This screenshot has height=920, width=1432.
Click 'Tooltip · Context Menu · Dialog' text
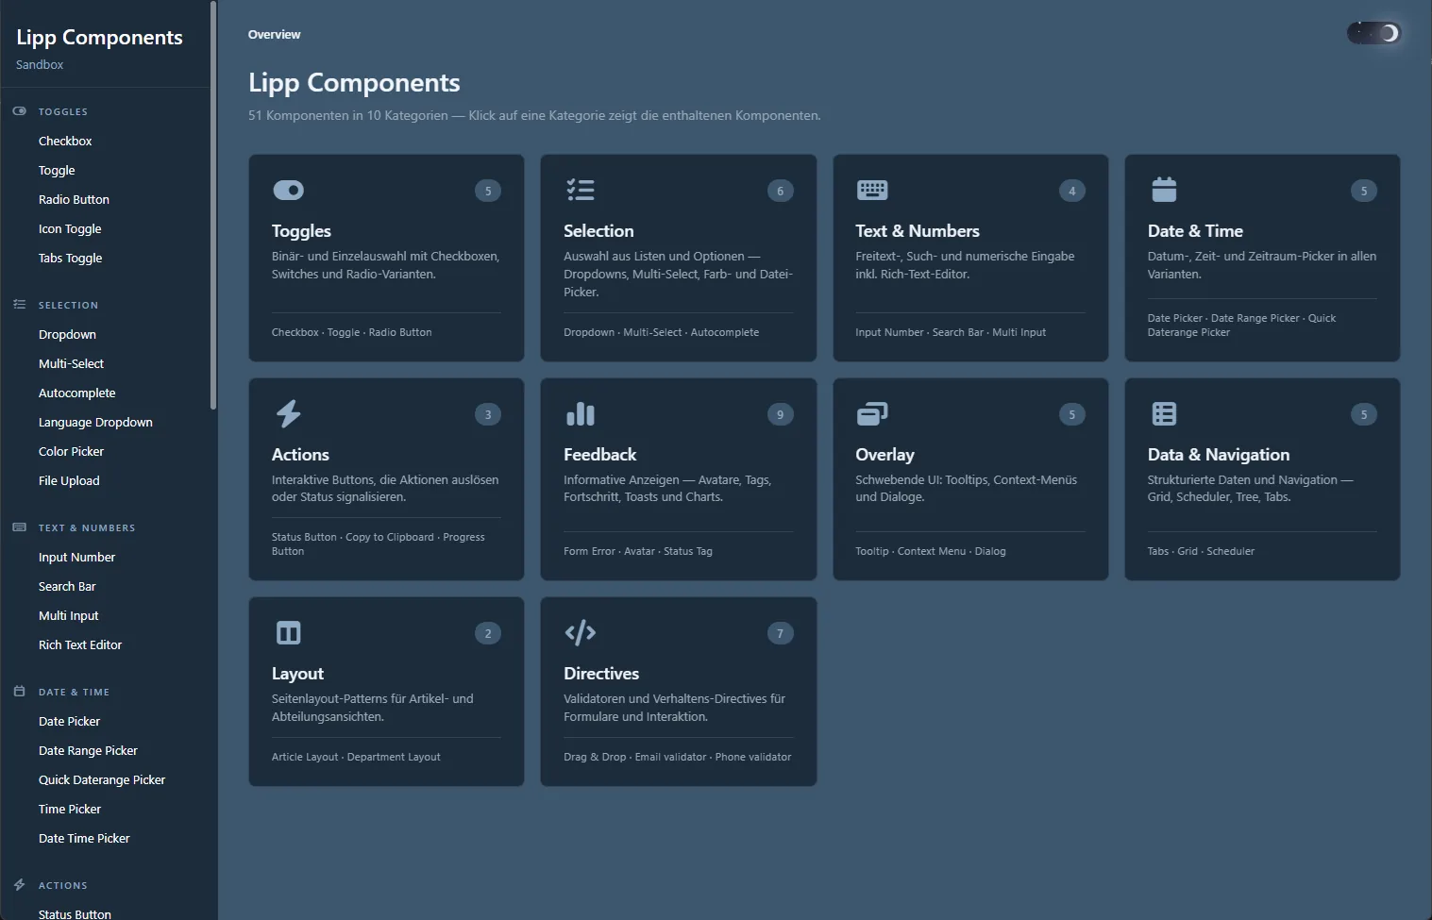tap(931, 551)
